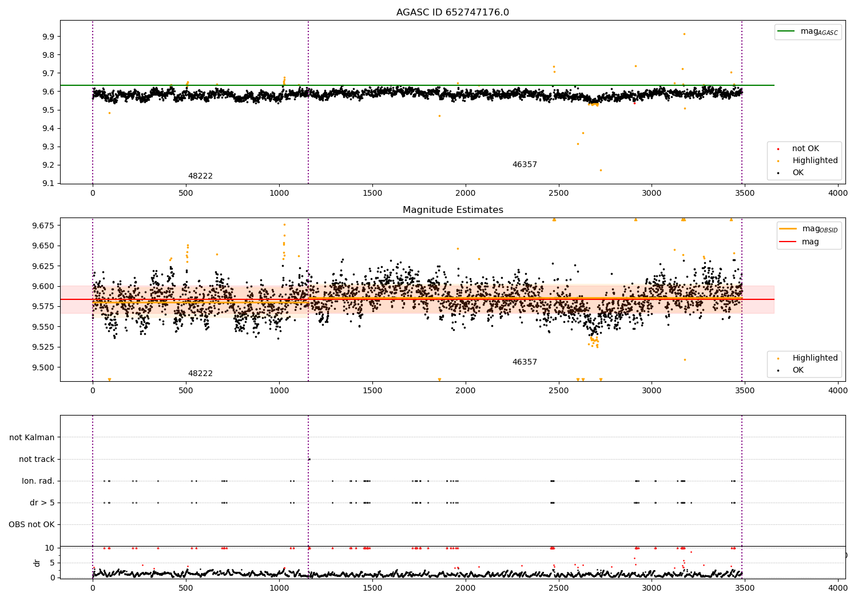858x601 pixels.
Task: Click the 'Ion. rad.' axis label
Action: (x=38, y=481)
